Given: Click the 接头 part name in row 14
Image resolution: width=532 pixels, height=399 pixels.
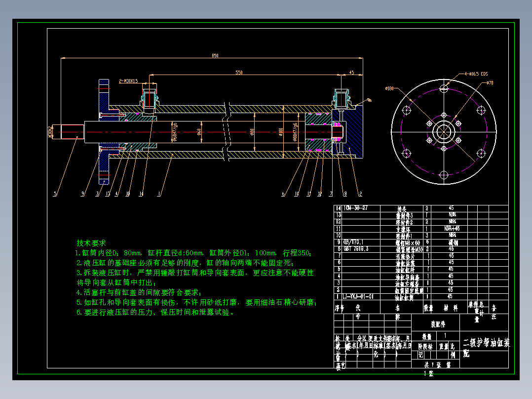Looking at the screenshot, I should coord(402,208).
